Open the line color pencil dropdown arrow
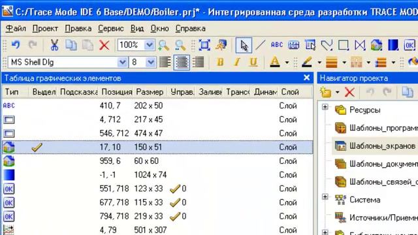Viewport: 418px width, 235px height. coord(319,63)
